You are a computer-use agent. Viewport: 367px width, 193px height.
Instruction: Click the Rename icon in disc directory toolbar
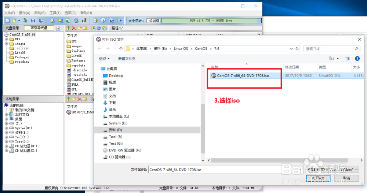85,28
